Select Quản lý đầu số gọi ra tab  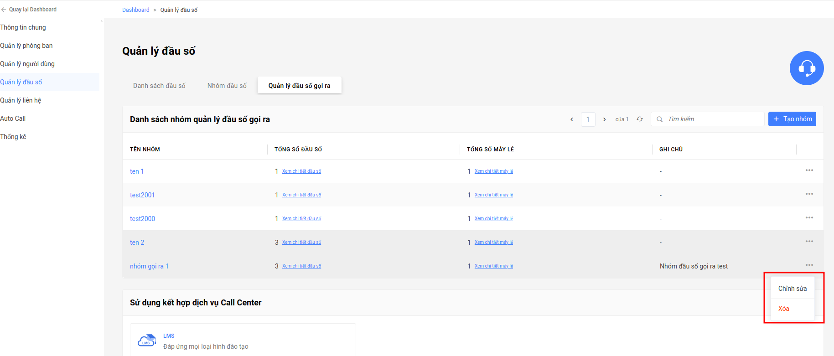point(300,86)
